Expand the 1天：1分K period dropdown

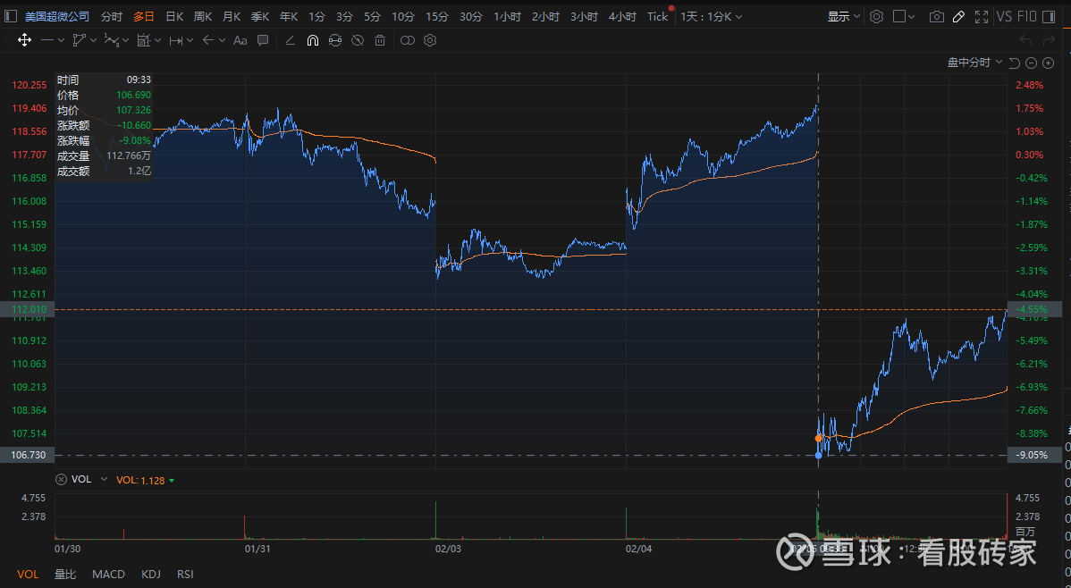pyautogui.click(x=711, y=16)
